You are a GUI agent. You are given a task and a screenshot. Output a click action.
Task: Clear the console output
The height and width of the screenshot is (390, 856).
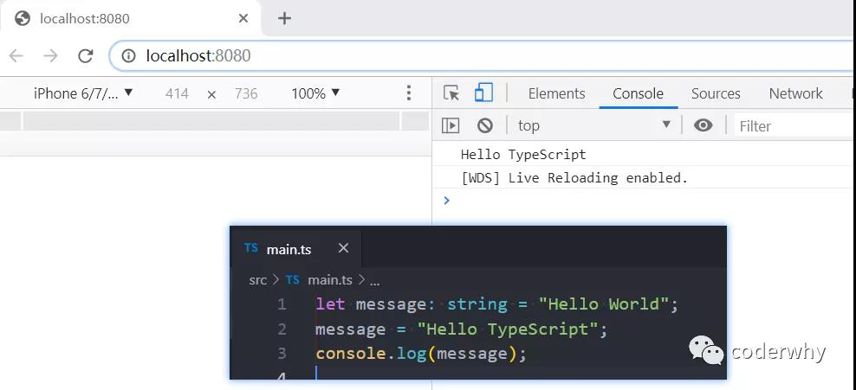tap(485, 126)
